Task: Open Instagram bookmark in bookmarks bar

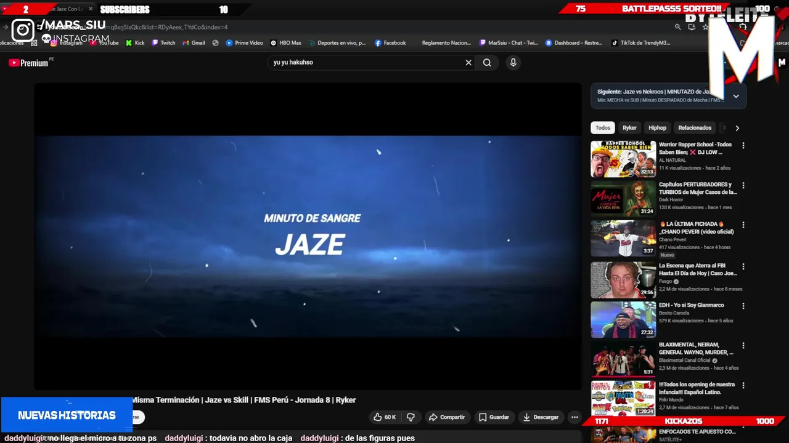Action: pyautogui.click(x=67, y=43)
